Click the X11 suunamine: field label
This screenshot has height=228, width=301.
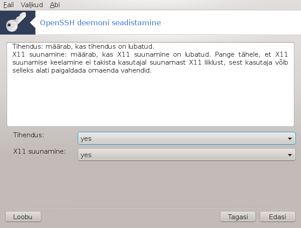pos(39,151)
